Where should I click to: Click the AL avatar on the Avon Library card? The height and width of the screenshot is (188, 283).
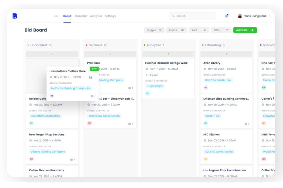[205, 87]
